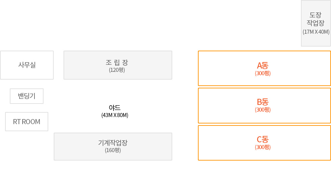Click the RT ROOM box

tap(27, 121)
